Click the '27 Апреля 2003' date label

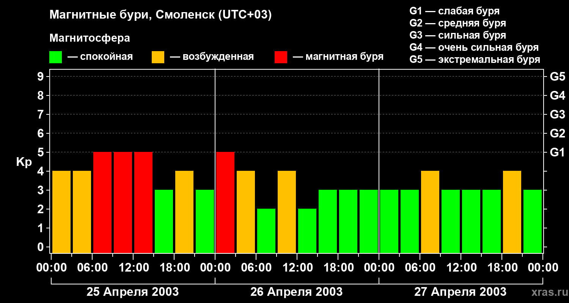click(x=460, y=292)
